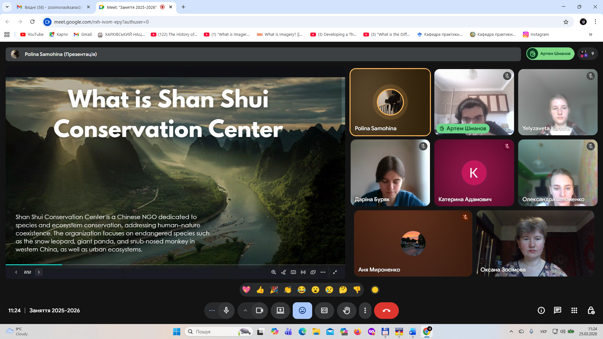This screenshot has height=339, width=603.
Task: Raise hand in the meeting
Action: coord(346,310)
